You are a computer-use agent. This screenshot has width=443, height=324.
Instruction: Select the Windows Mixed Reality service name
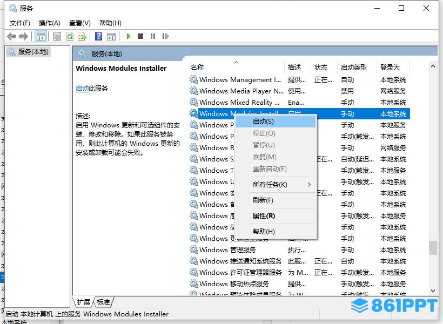coord(239,102)
